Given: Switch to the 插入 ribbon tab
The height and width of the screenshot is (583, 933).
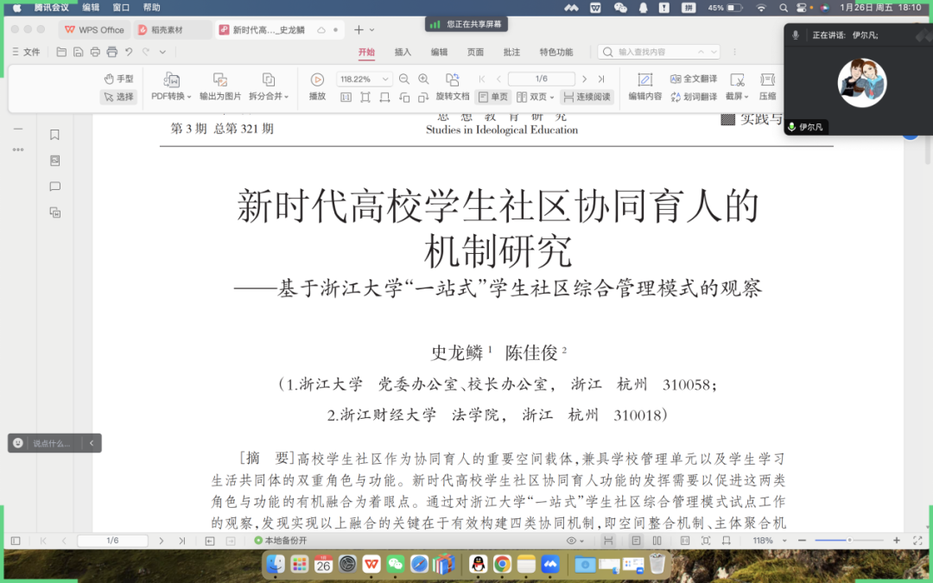Looking at the screenshot, I should 403,52.
